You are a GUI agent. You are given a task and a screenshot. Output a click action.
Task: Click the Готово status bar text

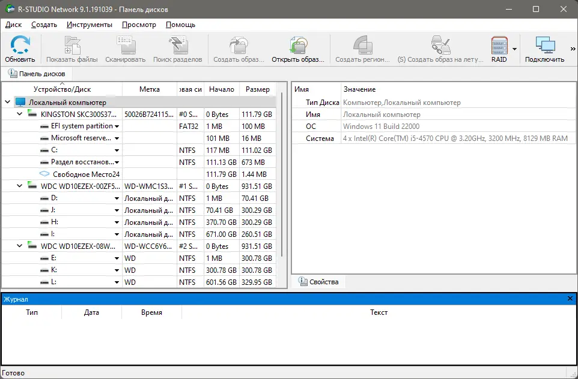tap(13, 373)
